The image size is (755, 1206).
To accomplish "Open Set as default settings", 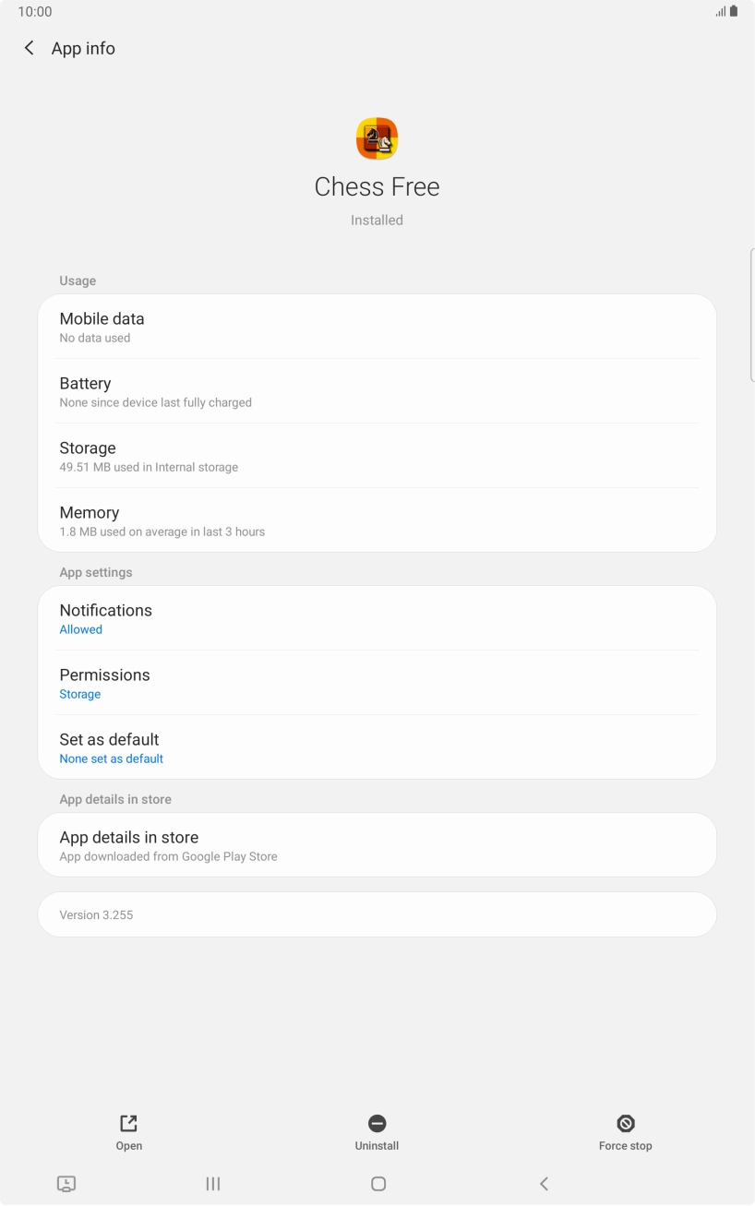I will coord(377,747).
